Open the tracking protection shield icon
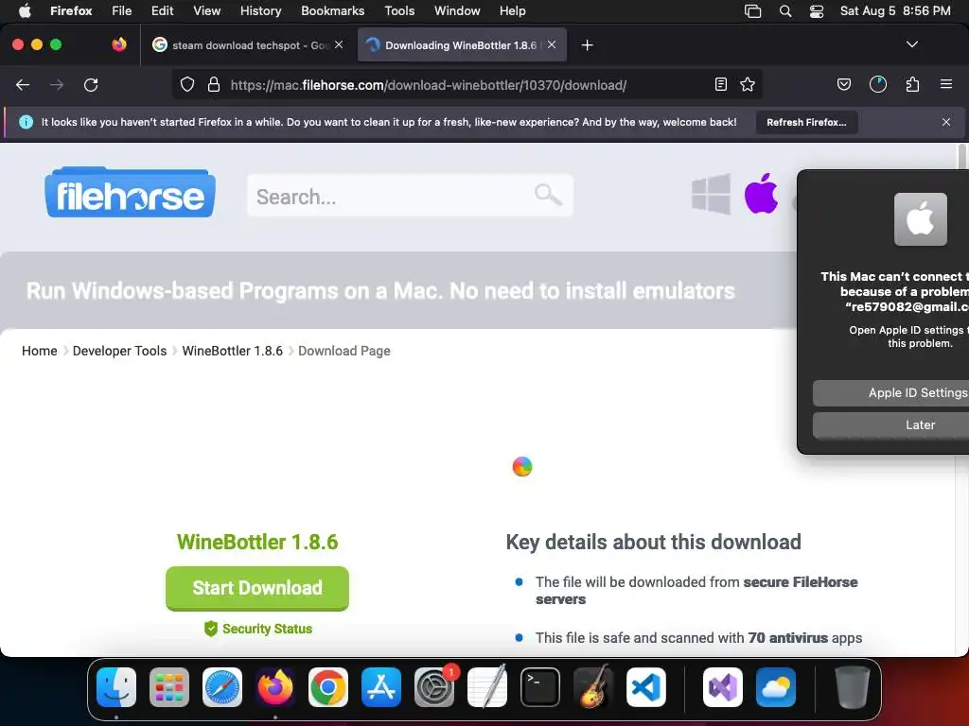Image resolution: width=969 pixels, height=726 pixels. click(187, 84)
